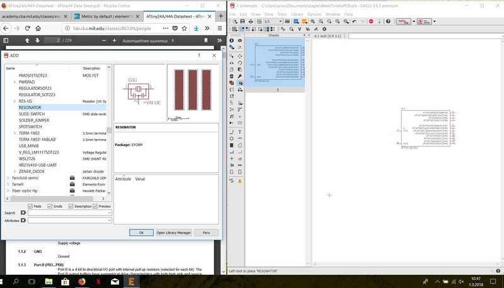Clear the Search field with the X icon
Image resolution: width=504 pixels, height=288 pixels.
pos(23,213)
